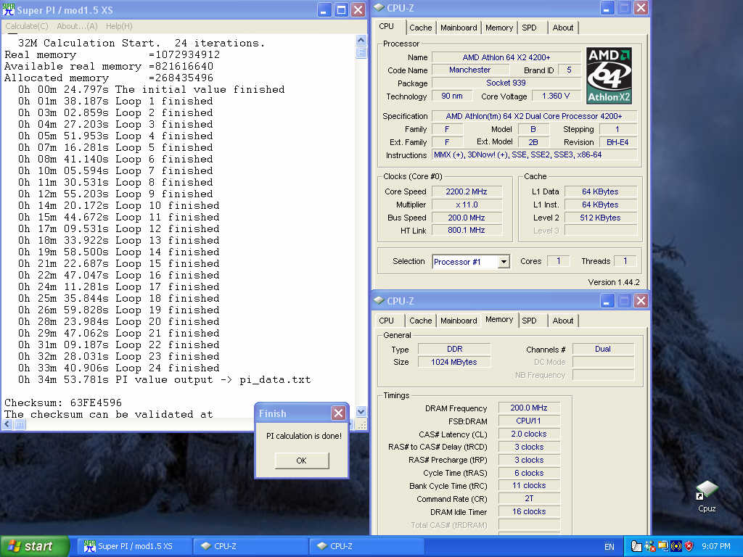Minimize the top CPU-Z window

607,8
